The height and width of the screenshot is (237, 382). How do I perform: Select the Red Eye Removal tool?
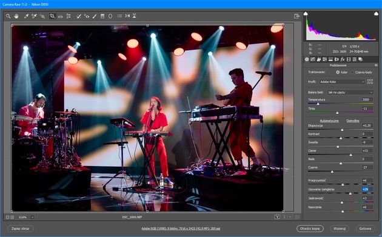pos(87,16)
